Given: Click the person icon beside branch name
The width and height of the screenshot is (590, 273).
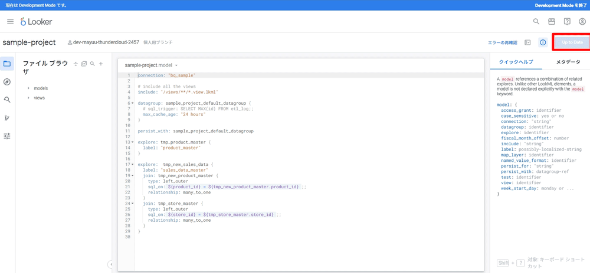Looking at the screenshot, I should [x=70, y=43].
